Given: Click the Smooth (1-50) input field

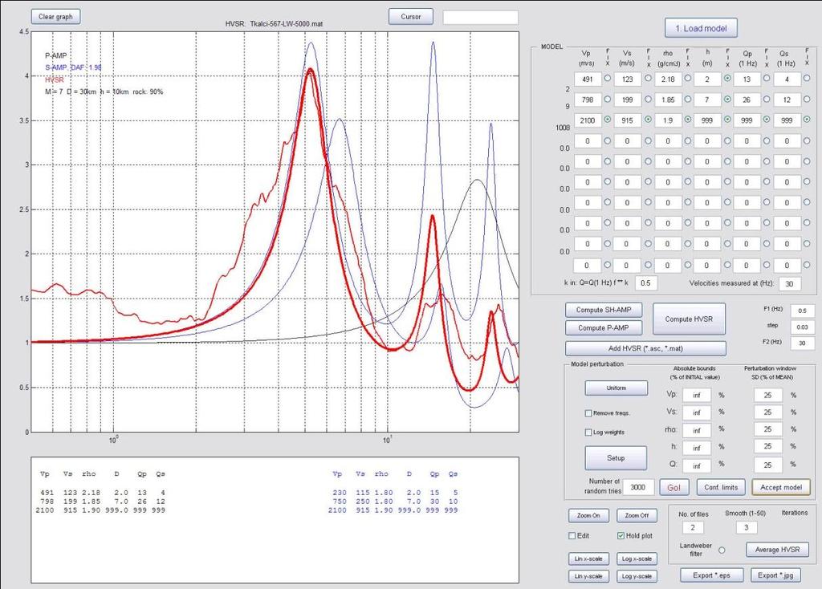Looking at the screenshot, I should 746,528.
